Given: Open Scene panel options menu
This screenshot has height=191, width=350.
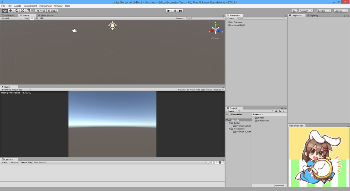Looking at the screenshot, I should coord(223,16).
